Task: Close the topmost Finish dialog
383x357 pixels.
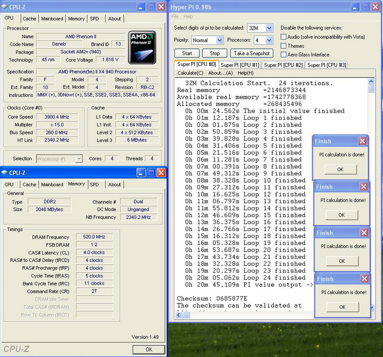Action: pos(362,141)
